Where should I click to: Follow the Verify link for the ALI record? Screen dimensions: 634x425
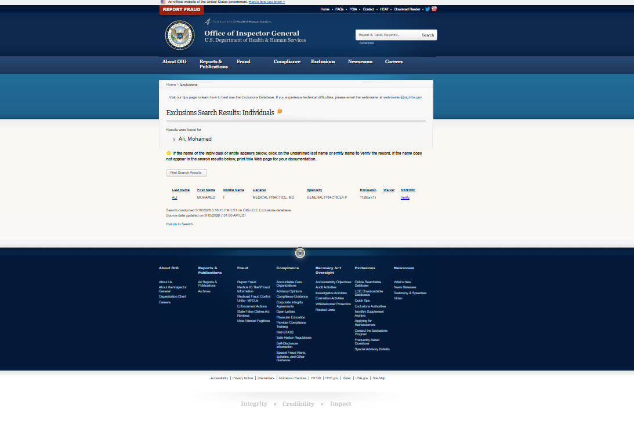click(x=405, y=197)
